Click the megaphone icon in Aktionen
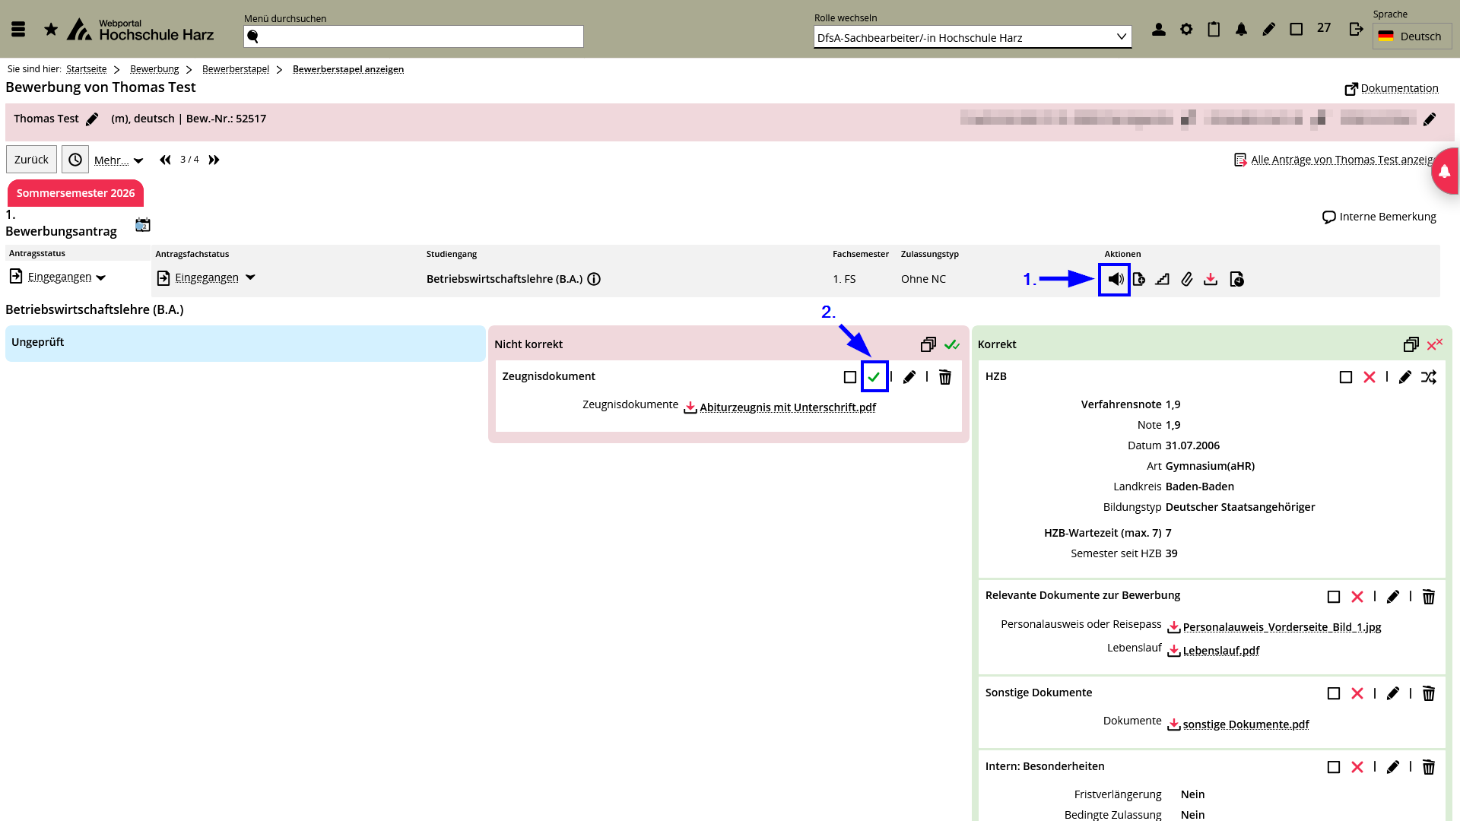The height and width of the screenshot is (821, 1460). 1115,279
